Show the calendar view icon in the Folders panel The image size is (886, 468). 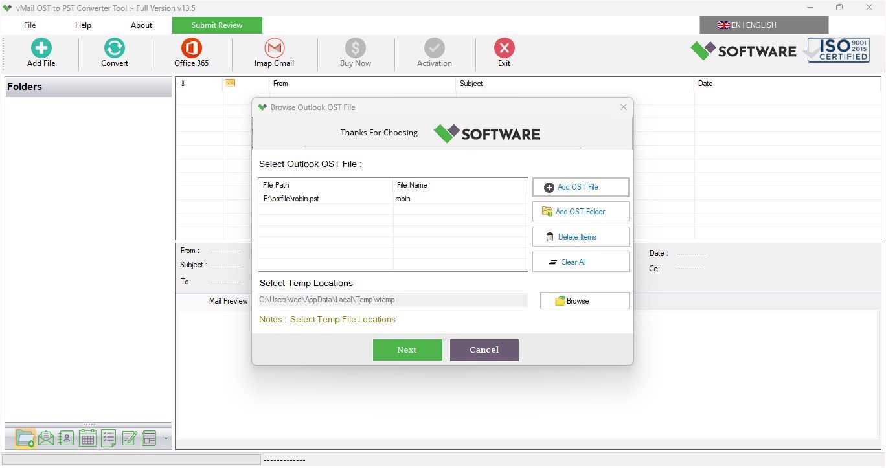pos(87,438)
